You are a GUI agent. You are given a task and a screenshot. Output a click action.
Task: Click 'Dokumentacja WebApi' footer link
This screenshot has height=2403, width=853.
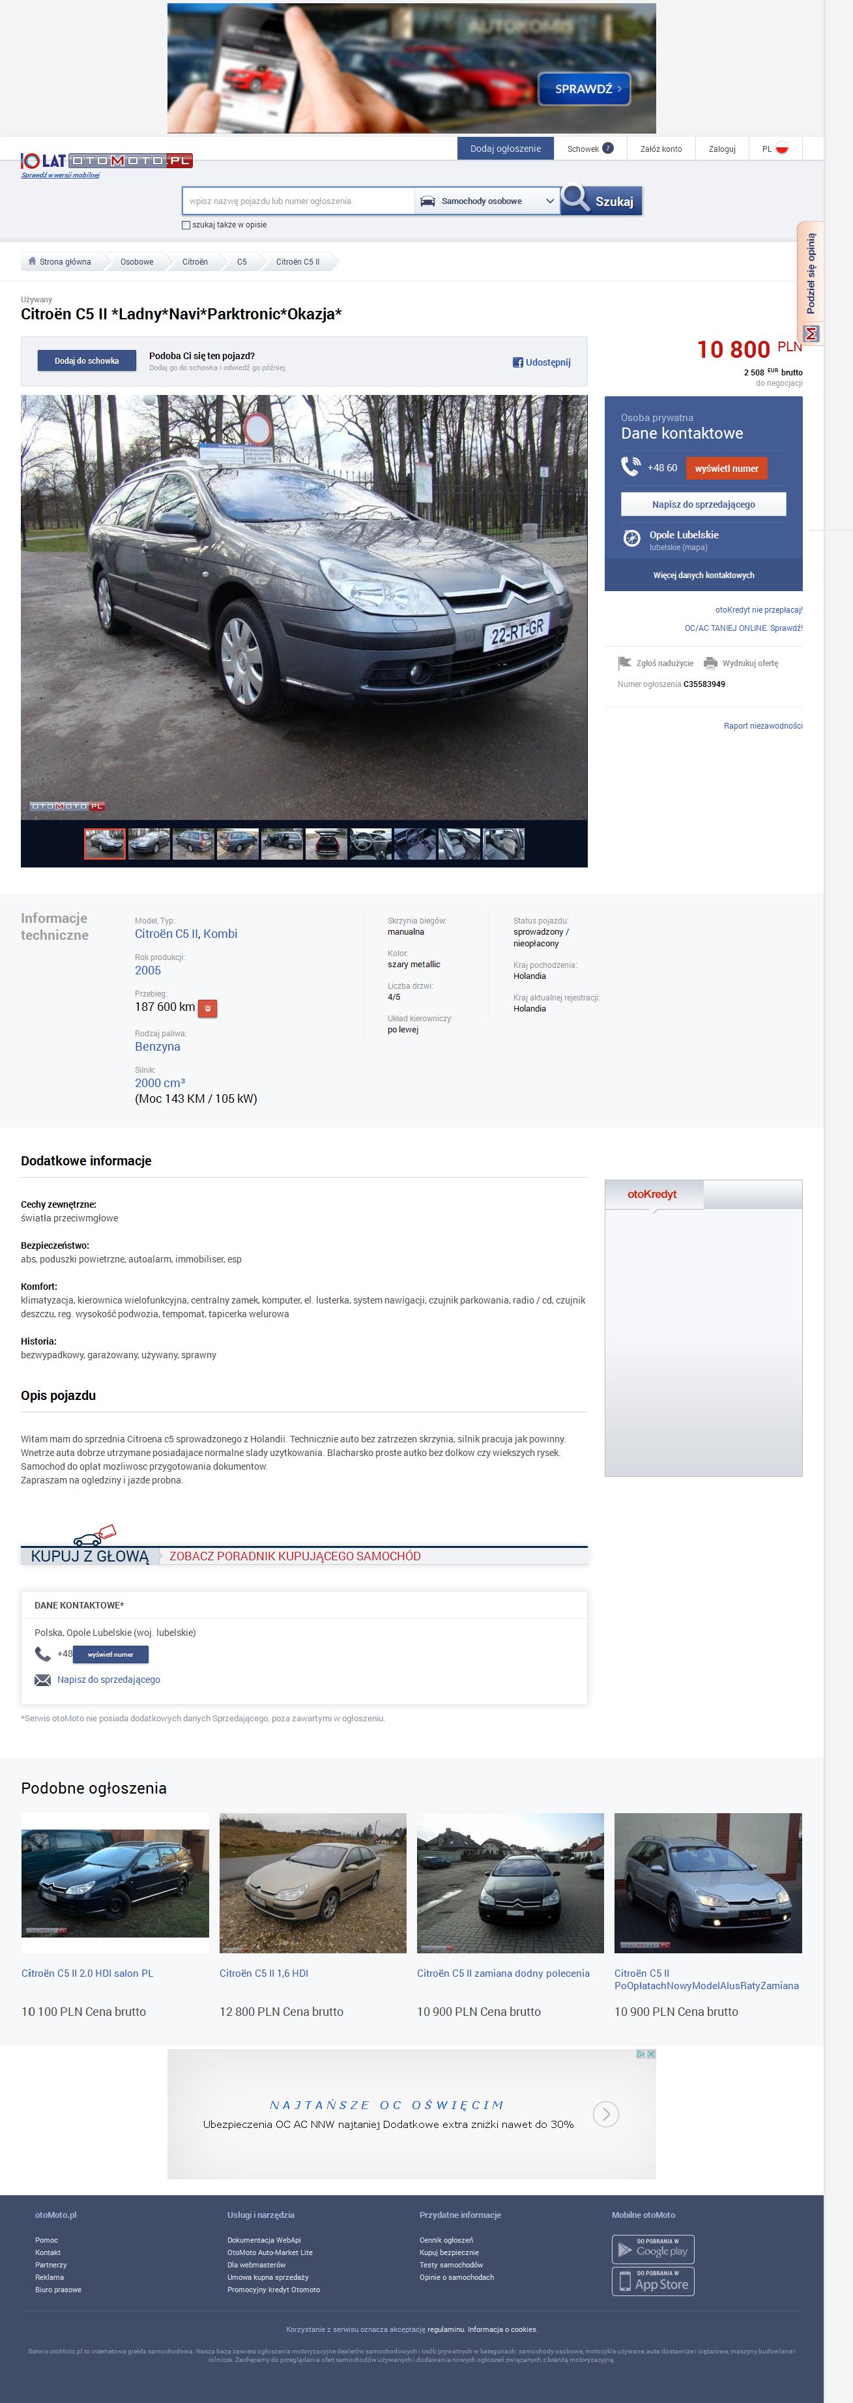point(264,2240)
